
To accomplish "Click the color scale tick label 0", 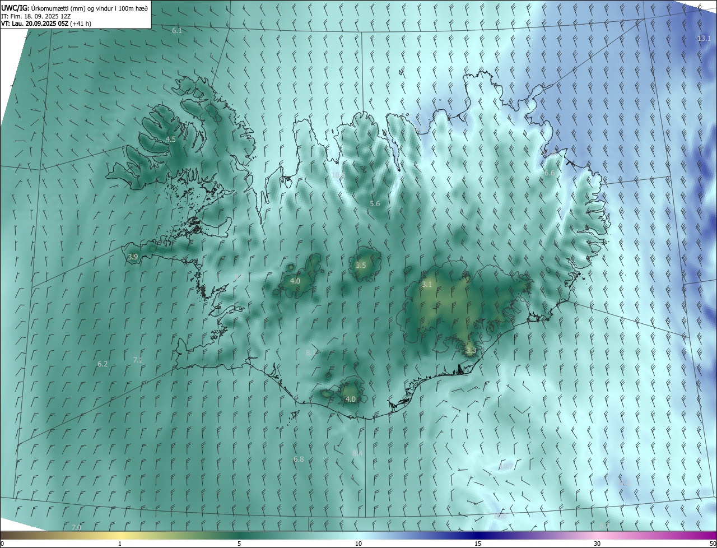I will (x=2, y=544).
